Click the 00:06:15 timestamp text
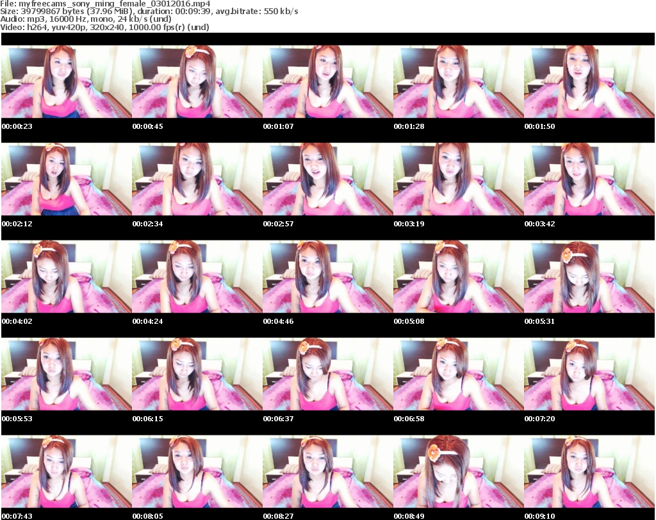Screen dimensions: 656x520 [x=148, y=419]
